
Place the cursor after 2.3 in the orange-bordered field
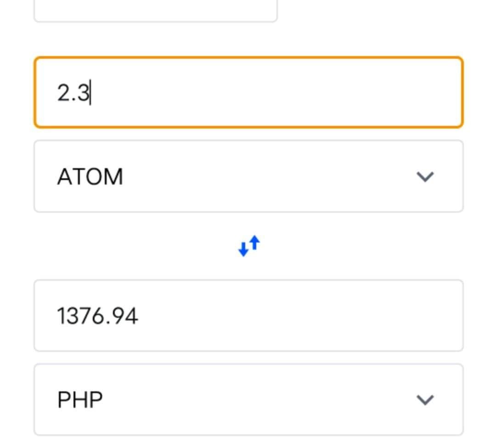click(x=91, y=93)
